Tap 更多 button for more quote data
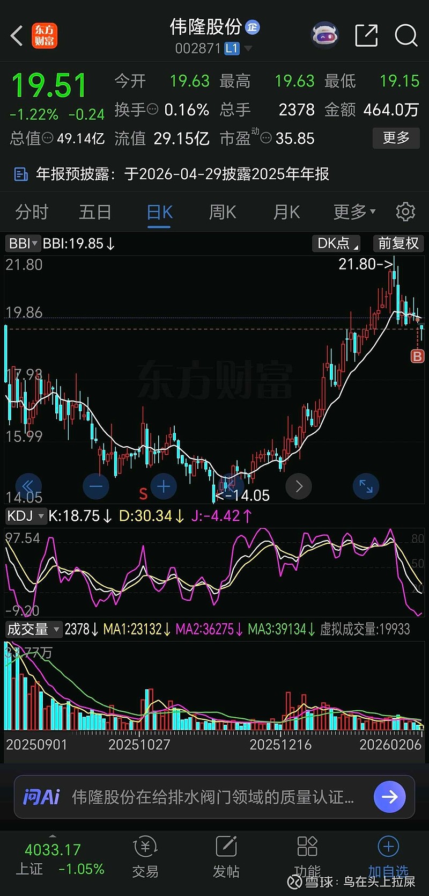Viewport: 429px width, 896px height. click(396, 138)
